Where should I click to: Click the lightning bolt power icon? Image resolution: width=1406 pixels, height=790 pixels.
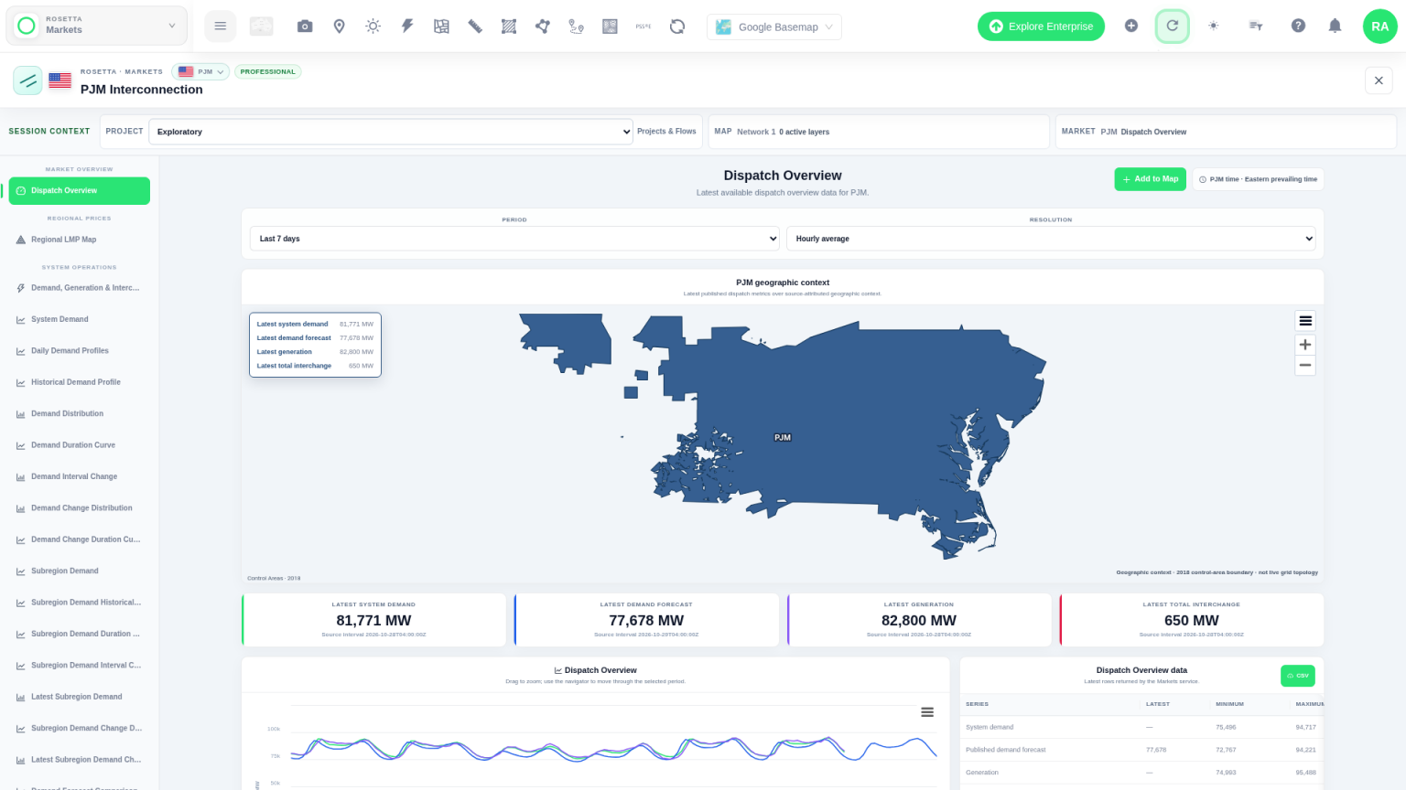click(x=407, y=27)
